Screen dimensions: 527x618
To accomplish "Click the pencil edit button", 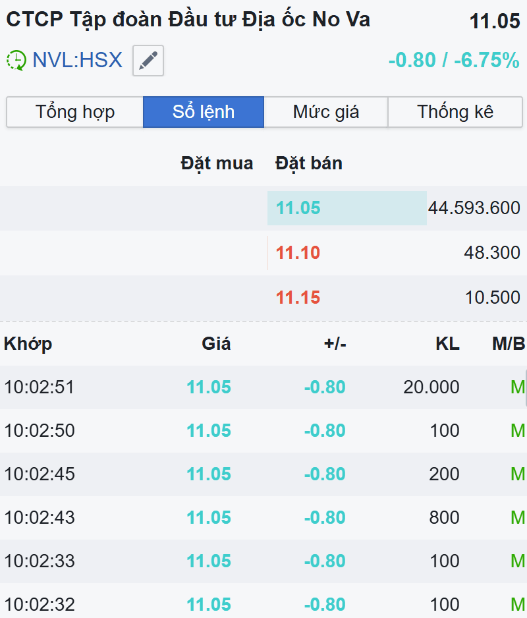I will [148, 61].
